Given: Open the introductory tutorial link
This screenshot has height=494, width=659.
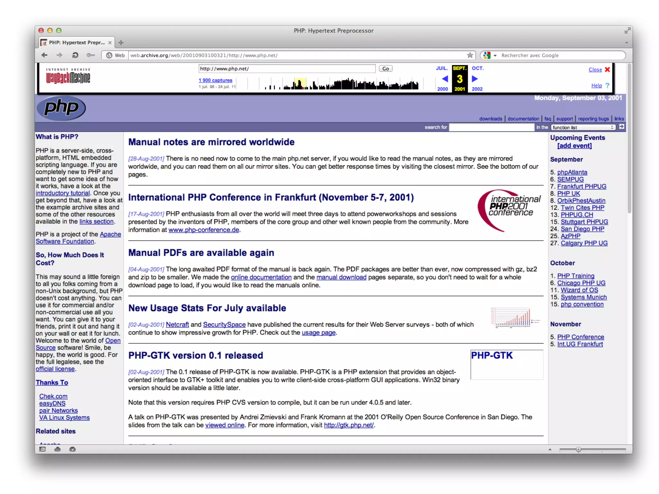Looking at the screenshot, I should 63,193.
